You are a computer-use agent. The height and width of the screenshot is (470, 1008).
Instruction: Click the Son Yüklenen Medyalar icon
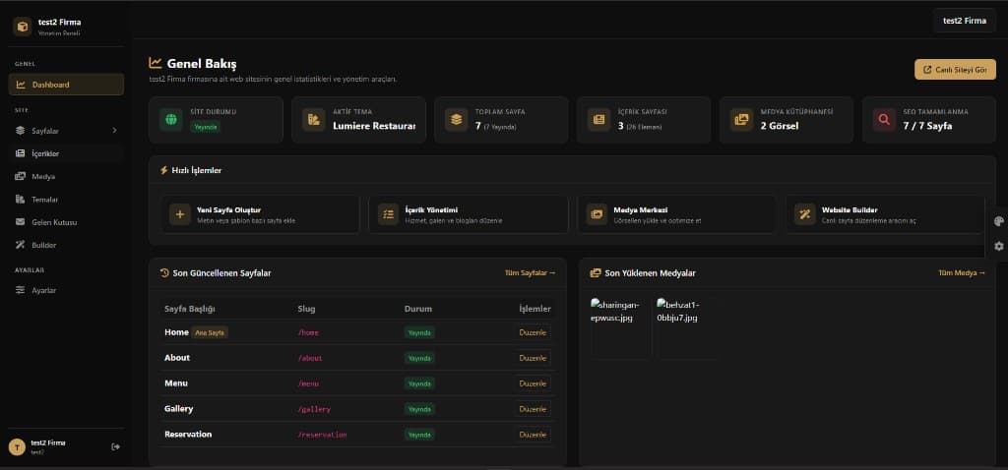point(596,273)
